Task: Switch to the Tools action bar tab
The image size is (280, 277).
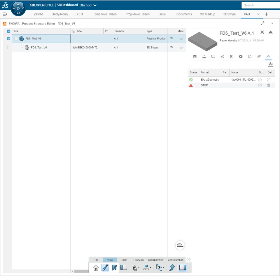Action: tap(124, 260)
